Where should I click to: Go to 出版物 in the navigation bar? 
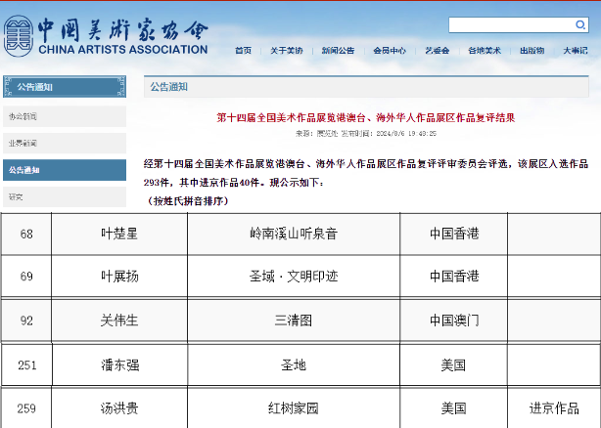tap(532, 51)
